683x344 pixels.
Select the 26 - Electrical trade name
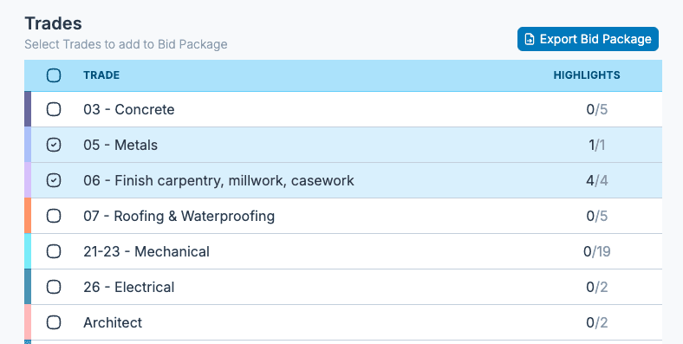click(129, 287)
